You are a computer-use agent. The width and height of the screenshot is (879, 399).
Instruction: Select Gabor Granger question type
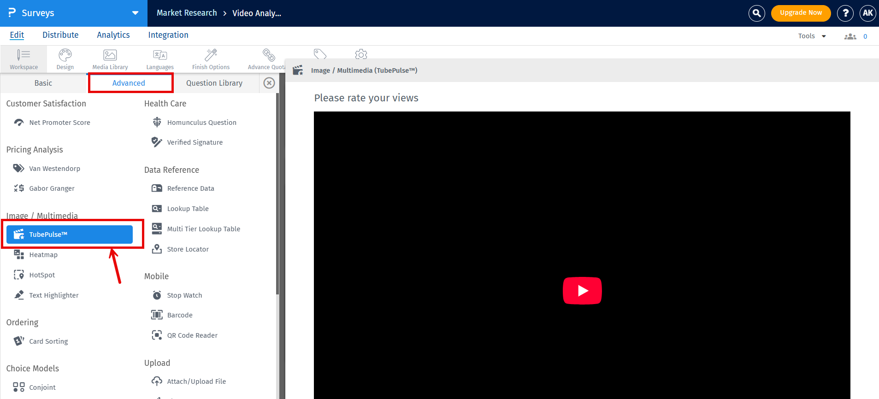[52, 188]
